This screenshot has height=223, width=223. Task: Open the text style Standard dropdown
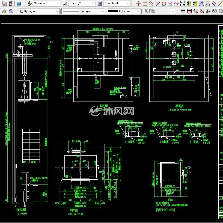[46, 4]
